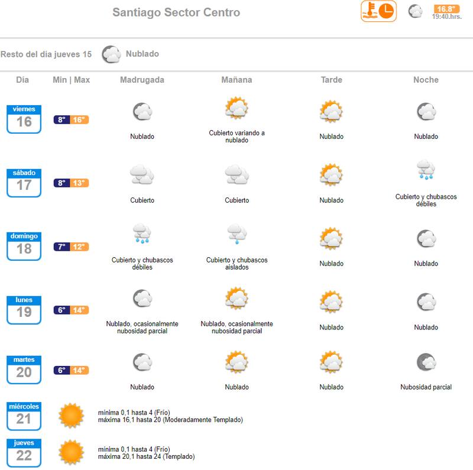The image size is (473, 470).
Task: Click the Madrugada column header
Action: (x=142, y=80)
